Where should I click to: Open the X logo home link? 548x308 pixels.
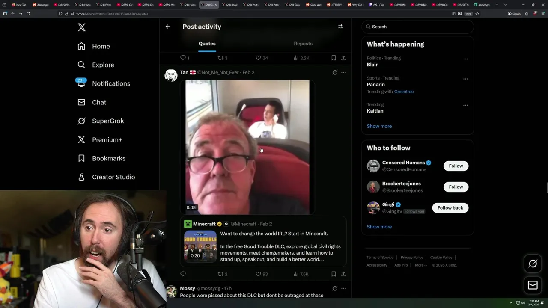82,27
